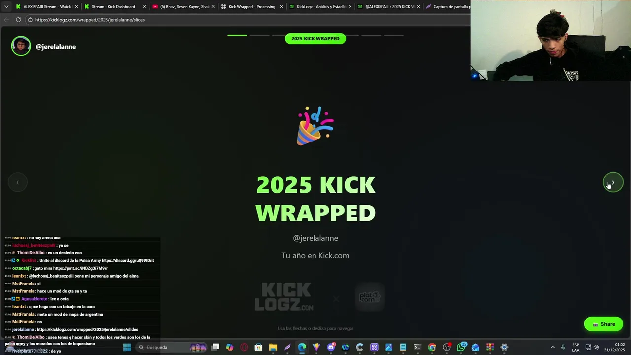Open Settings gear in the taskbar
This screenshot has width=631, height=355.
[504, 347]
